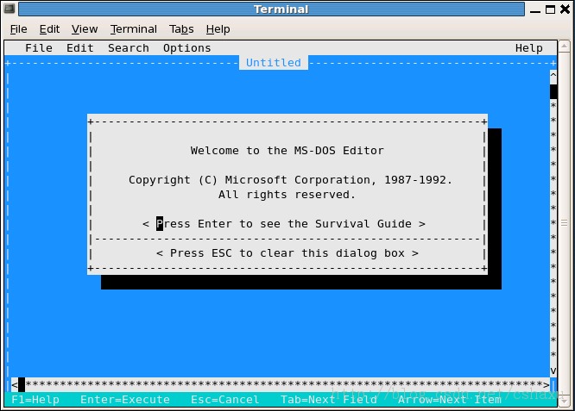The height and width of the screenshot is (411, 575).
Task: Click the editor horizontal scrollbar right arrow
Action: click(x=547, y=384)
